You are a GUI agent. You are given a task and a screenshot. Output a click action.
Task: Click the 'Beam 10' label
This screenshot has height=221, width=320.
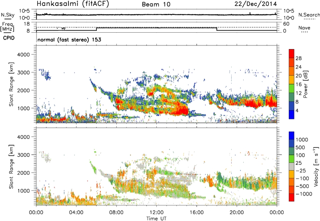point(156,4)
